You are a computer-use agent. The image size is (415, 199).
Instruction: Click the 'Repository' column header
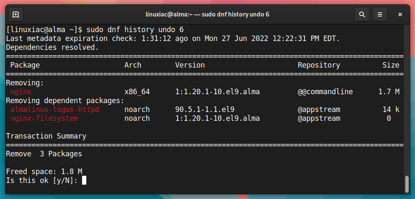coord(319,65)
